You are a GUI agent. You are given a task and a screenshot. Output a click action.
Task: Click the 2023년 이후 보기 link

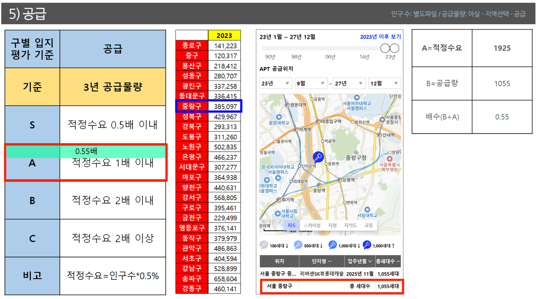point(380,37)
